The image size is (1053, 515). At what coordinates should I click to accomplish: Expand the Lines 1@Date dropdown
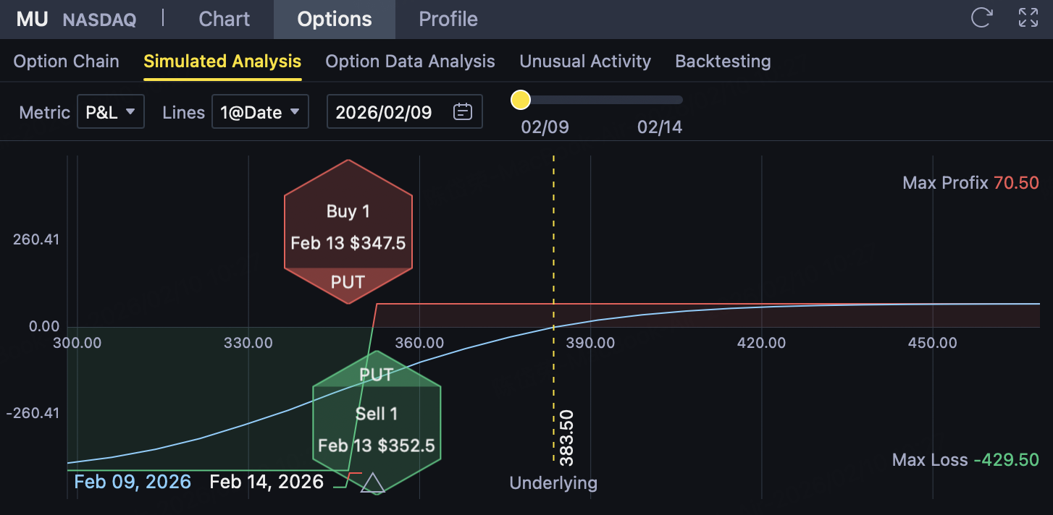260,112
